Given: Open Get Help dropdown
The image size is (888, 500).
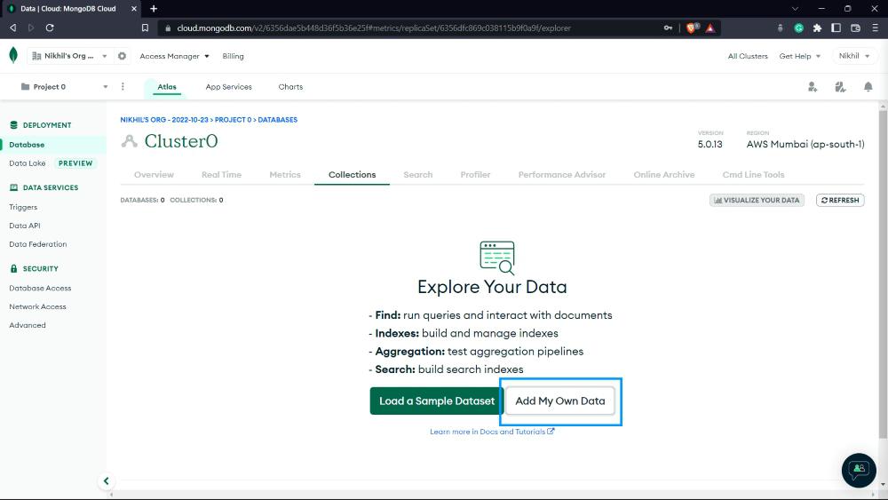Looking at the screenshot, I should click(800, 56).
